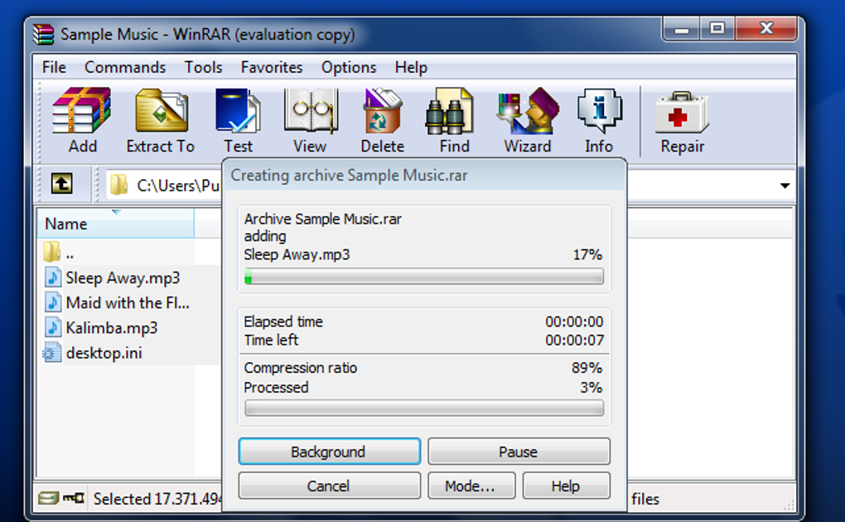Go up one folder level arrow

coord(62,184)
